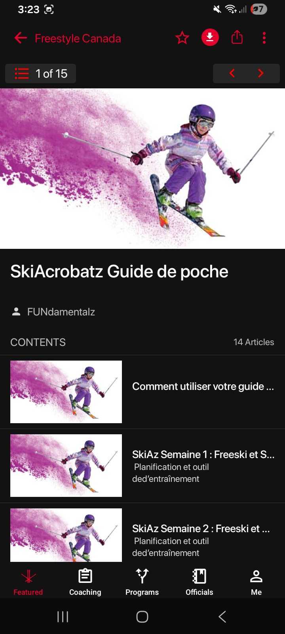285x634 pixels.
Task: Switch to the Featured tab
Action: pos(28,582)
